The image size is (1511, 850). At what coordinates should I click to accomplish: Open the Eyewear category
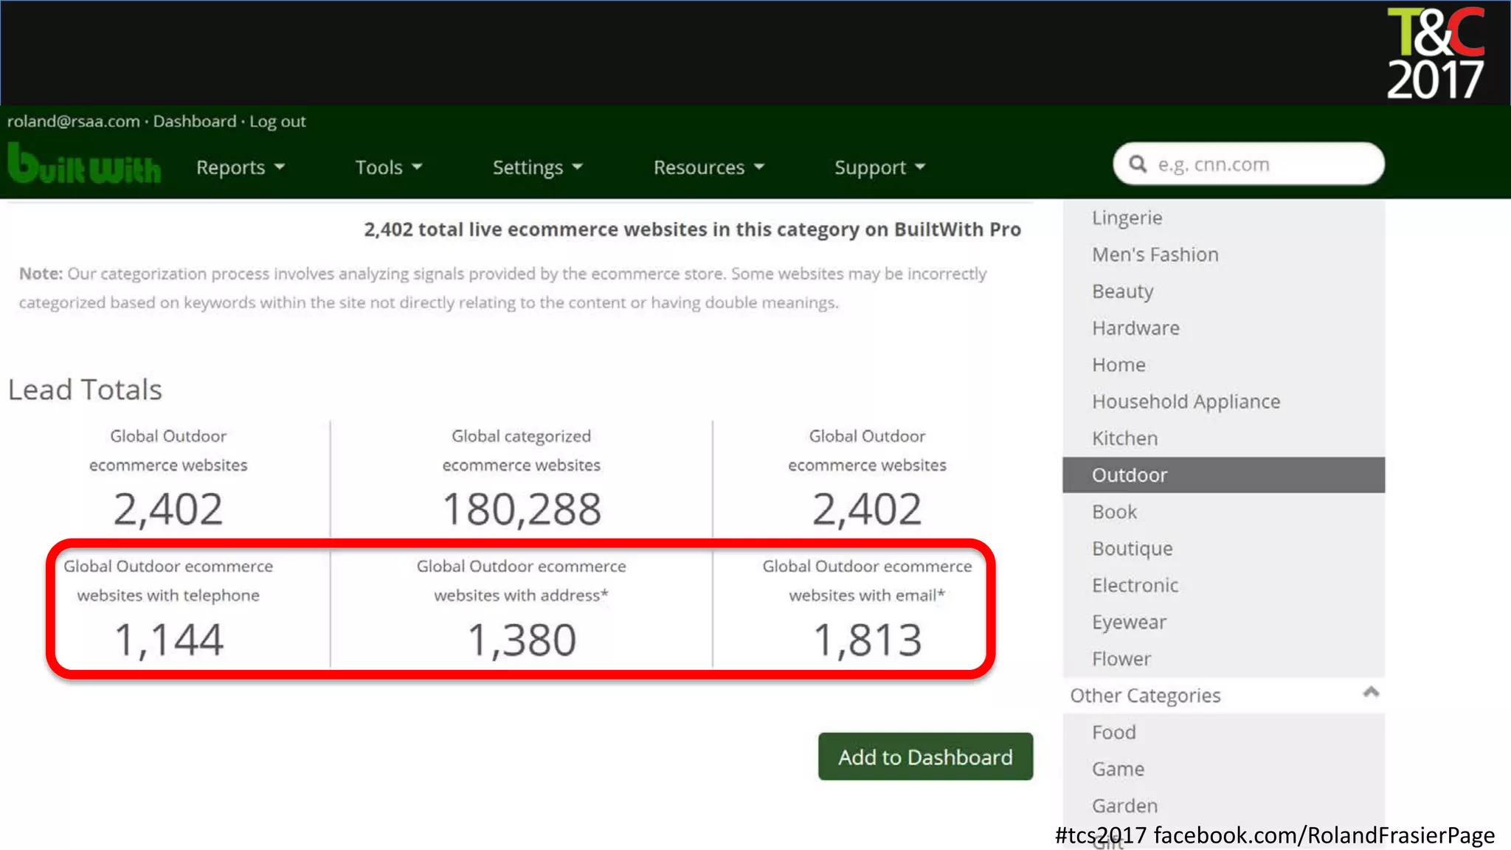click(1129, 622)
